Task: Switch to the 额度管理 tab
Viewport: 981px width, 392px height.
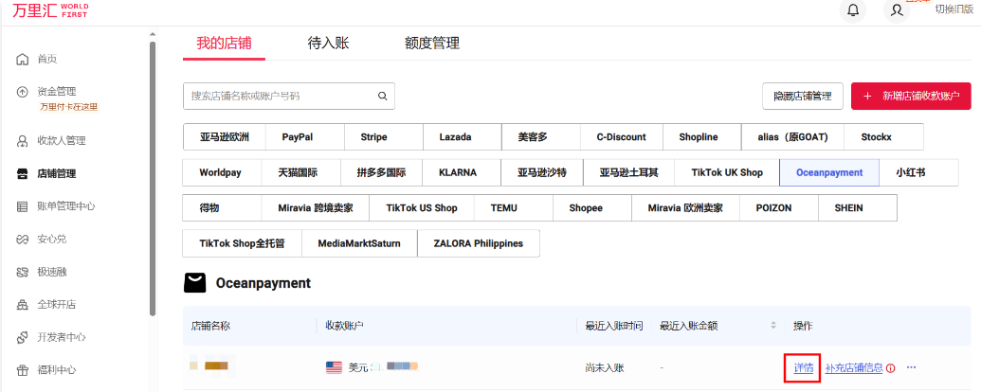Action: 431,43
